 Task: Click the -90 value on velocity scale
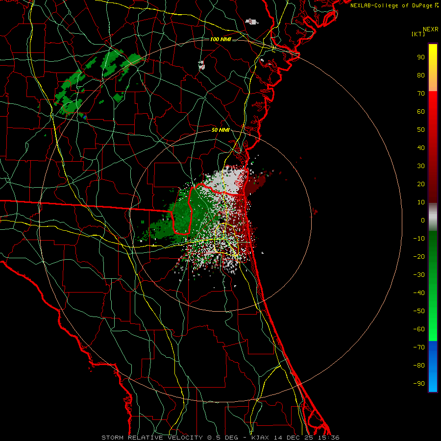pyautogui.click(x=419, y=384)
